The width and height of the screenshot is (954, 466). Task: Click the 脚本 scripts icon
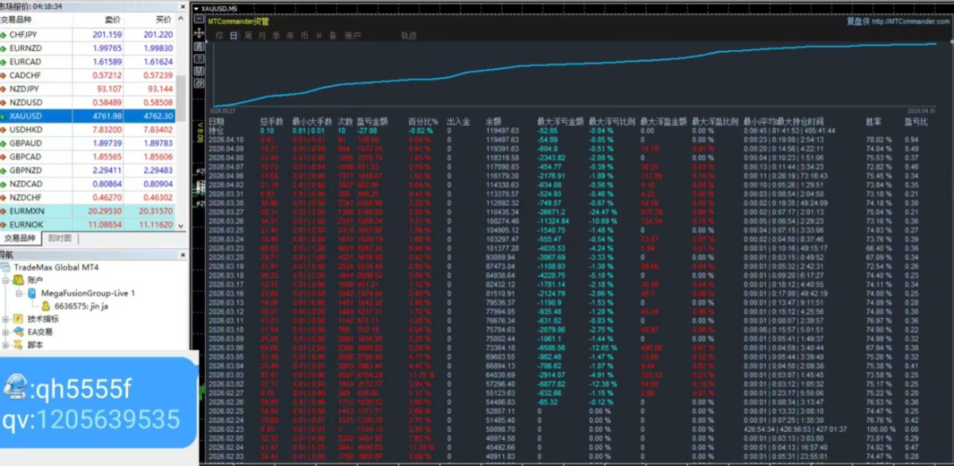(17, 345)
